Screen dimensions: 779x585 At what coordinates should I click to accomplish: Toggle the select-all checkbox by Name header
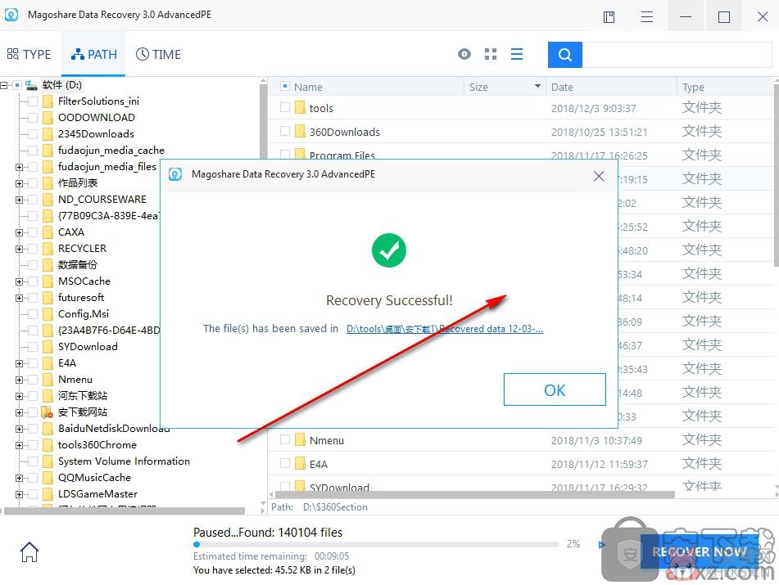tap(285, 87)
